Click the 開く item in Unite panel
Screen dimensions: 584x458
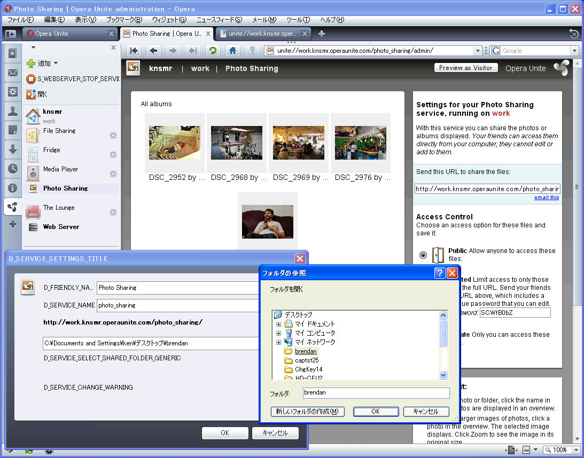click(x=37, y=94)
